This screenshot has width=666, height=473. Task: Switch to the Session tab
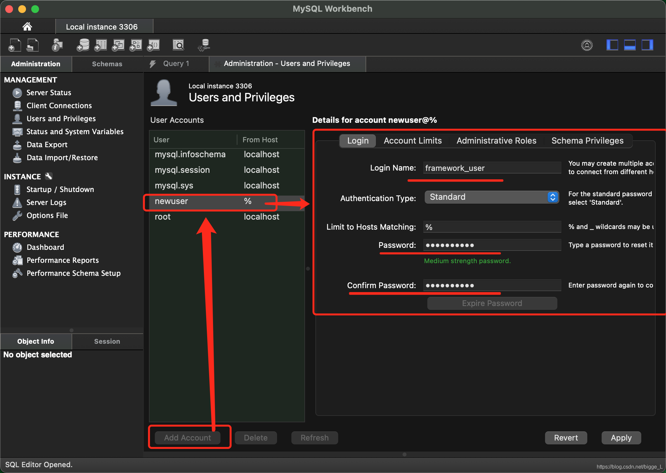(107, 341)
